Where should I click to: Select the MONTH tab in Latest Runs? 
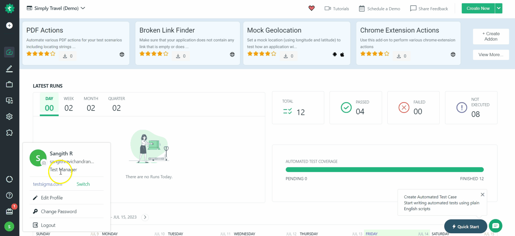click(x=91, y=104)
